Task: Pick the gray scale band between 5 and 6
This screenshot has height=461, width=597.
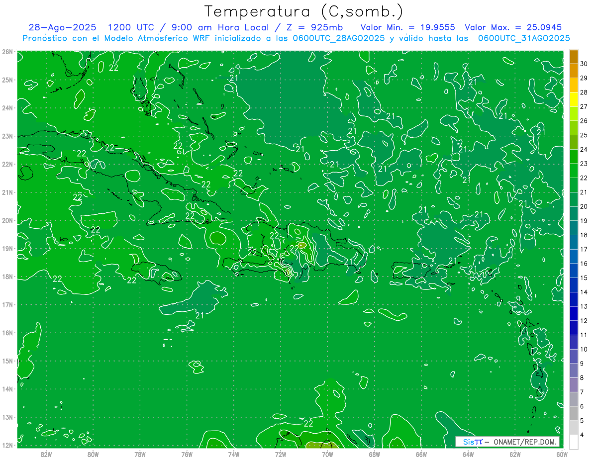Action: (574, 413)
